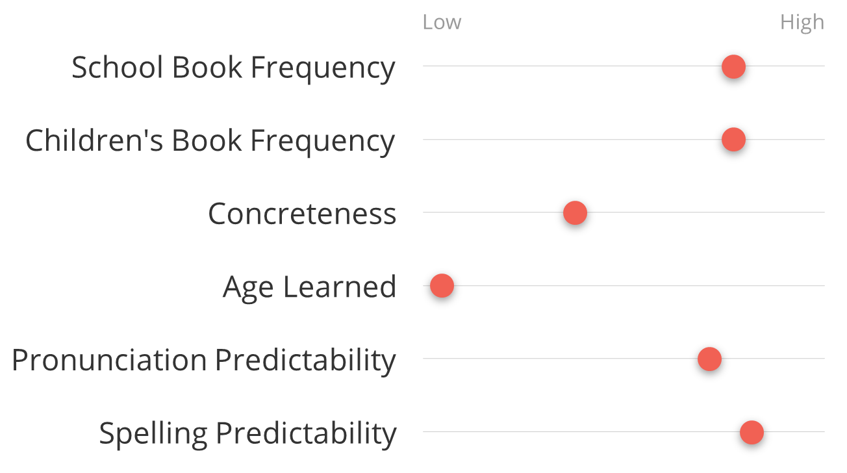The width and height of the screenshot is (847, 473).
Task: Select the Children's Book Frequency label
Action: 210,141
